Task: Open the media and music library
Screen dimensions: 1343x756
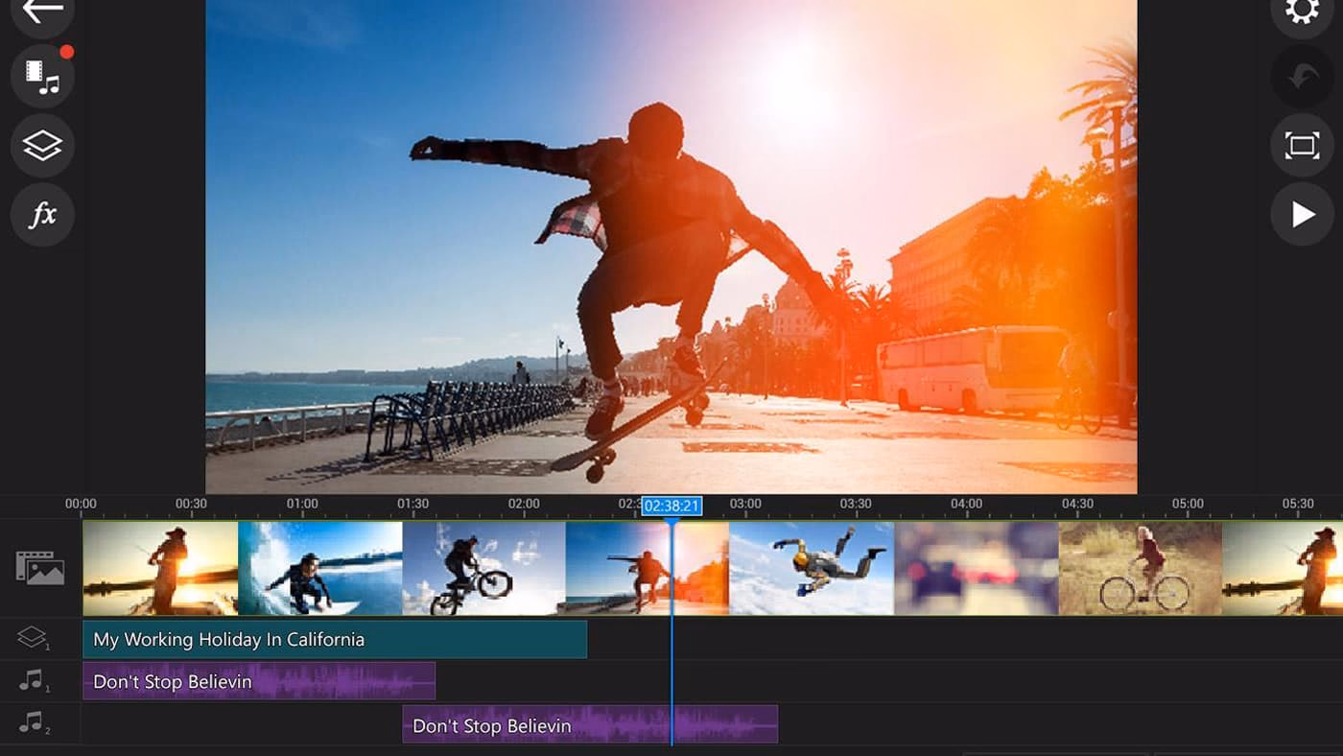Action: (42, 76)
